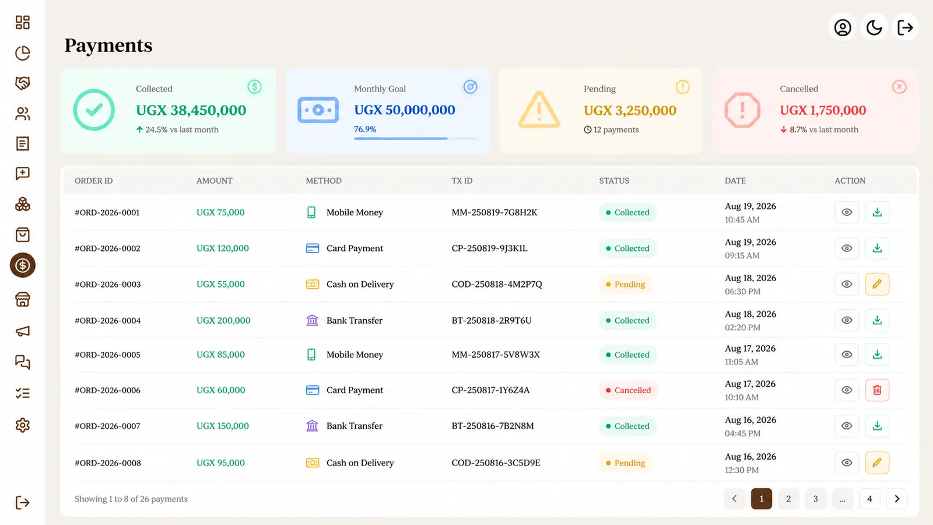Open the shopping bag sidebar icon
The width and height of the screenshot is (933, 525).
click(x=22, y=235)
